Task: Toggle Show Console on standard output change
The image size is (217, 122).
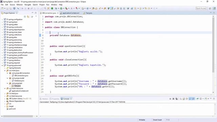Action: point(190,99)
